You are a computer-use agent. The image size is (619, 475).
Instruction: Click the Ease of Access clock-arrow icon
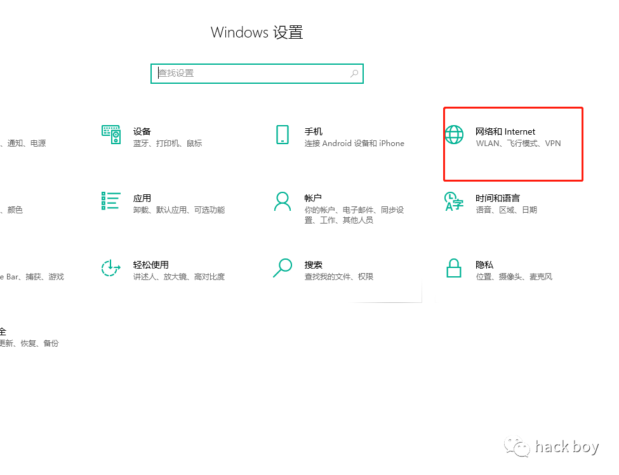point(111,268)
